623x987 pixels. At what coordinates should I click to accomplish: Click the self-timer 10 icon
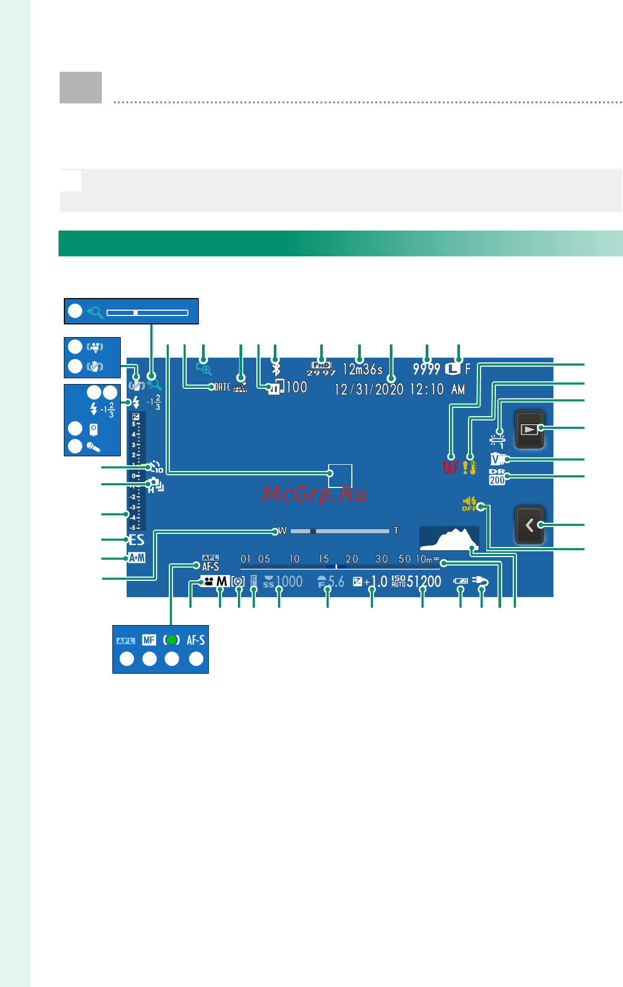(156, 467)
